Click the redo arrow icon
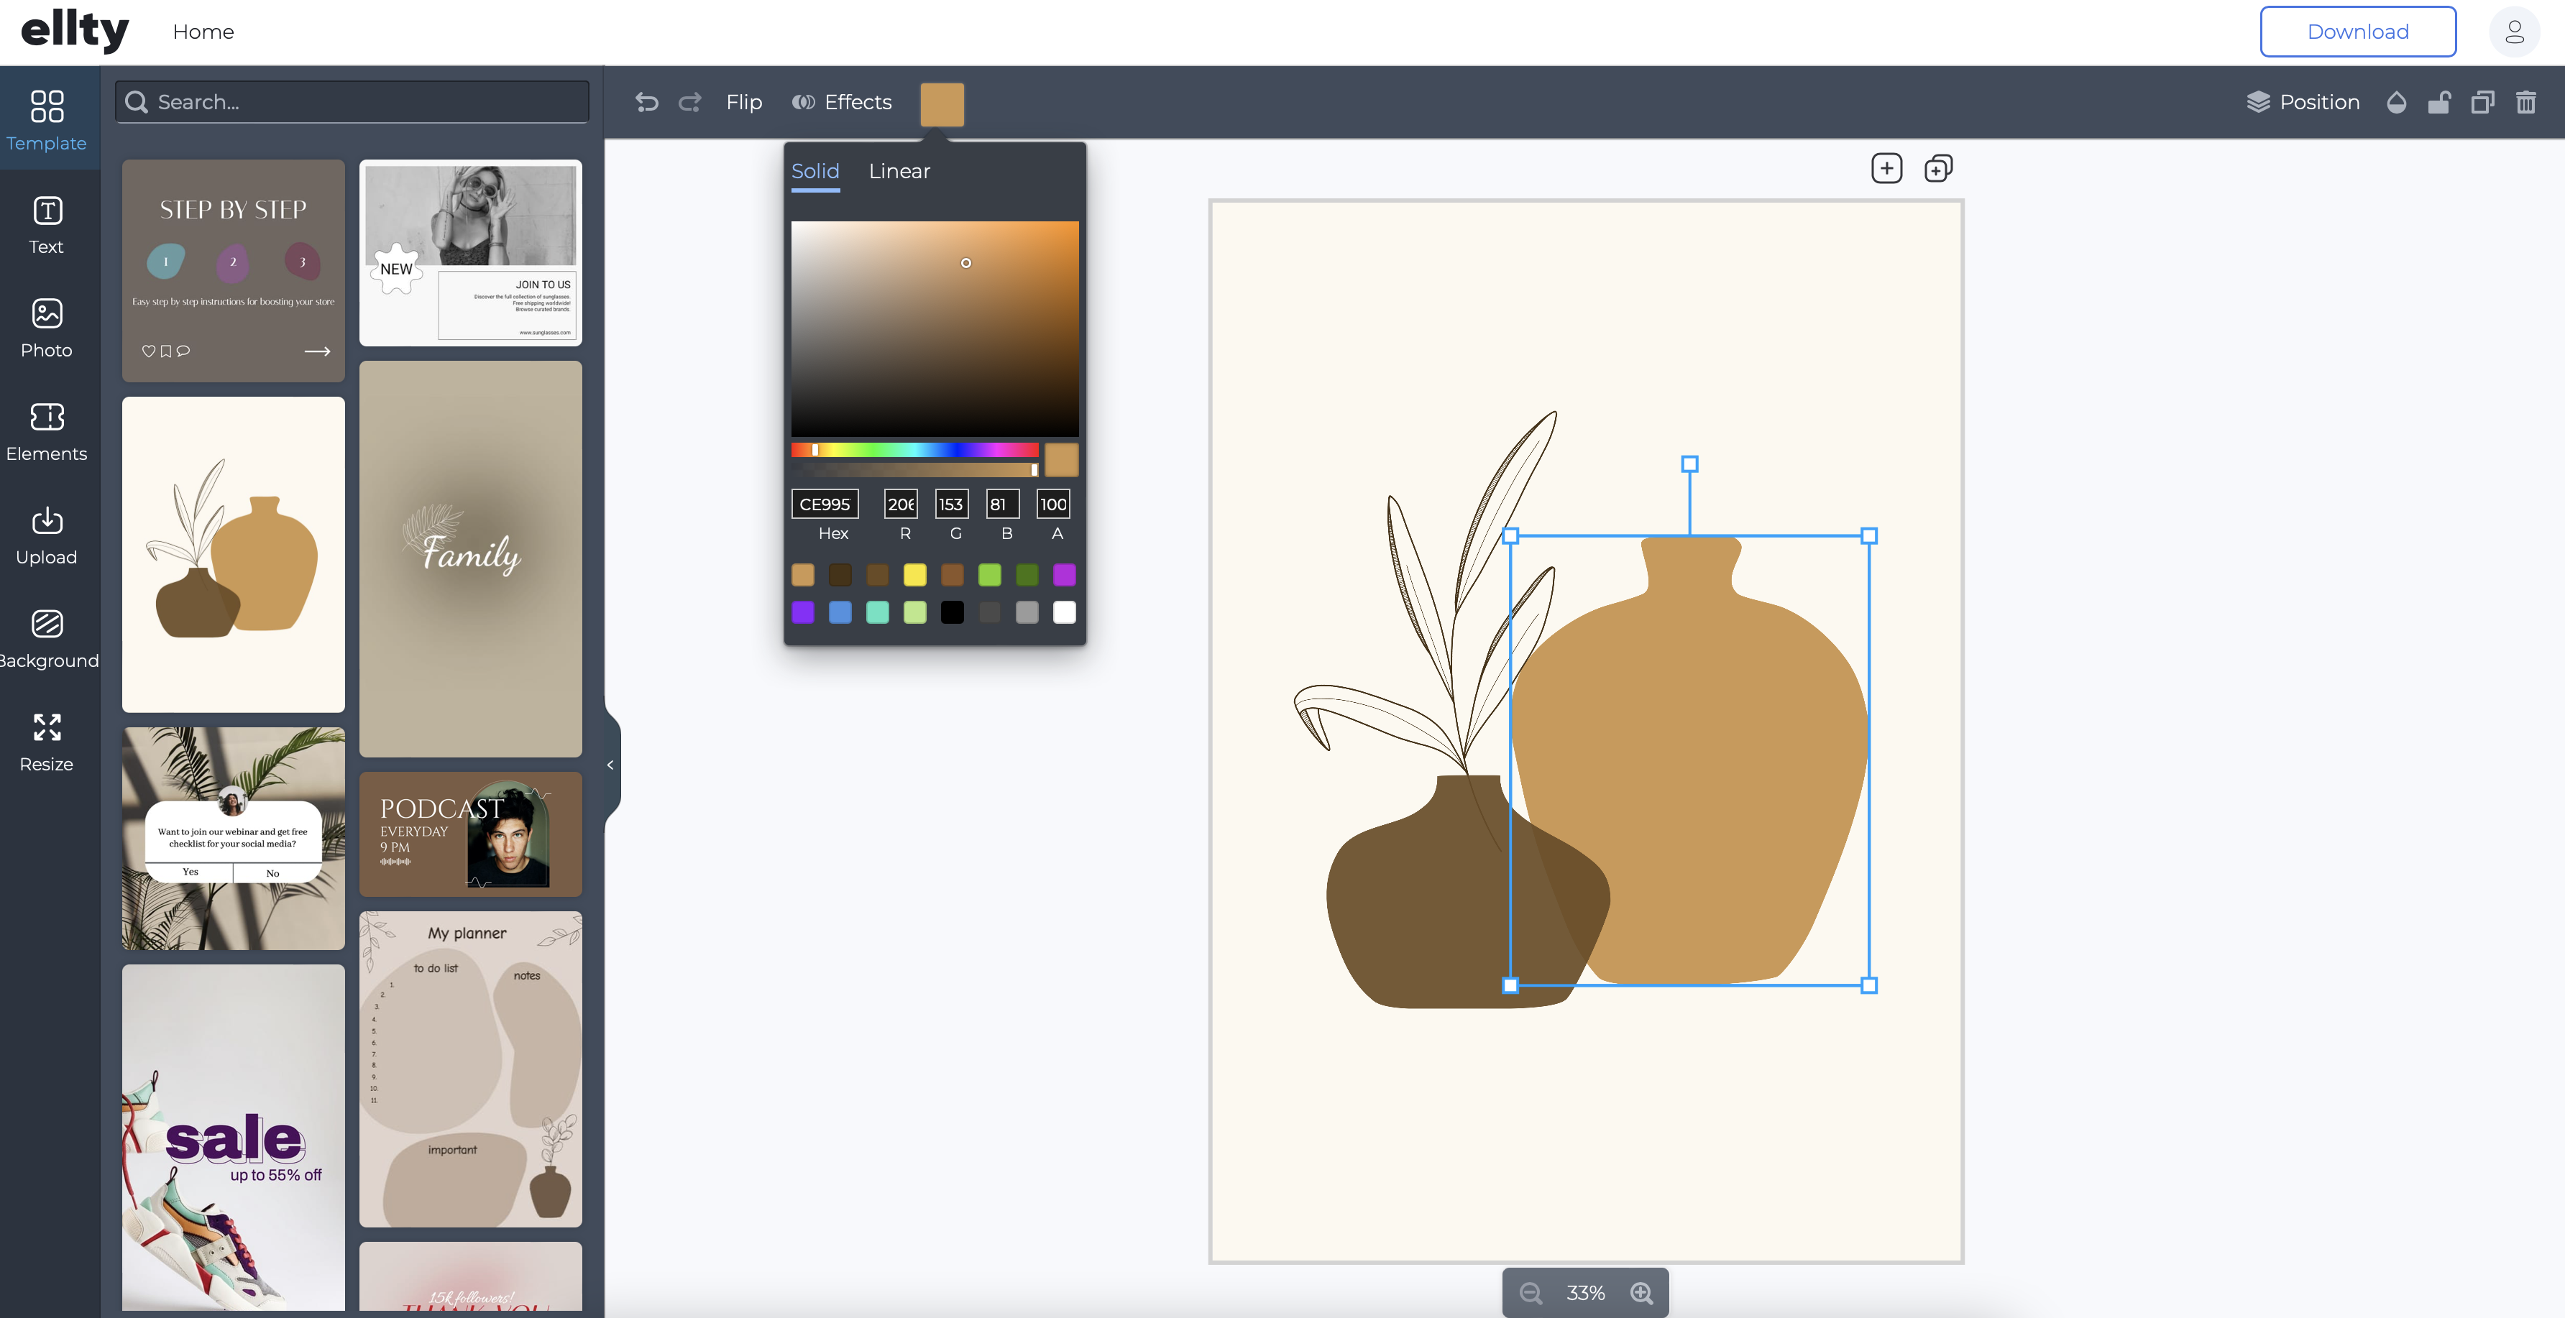This screenshot has height=1318, width=2565. tap(690, 103)
